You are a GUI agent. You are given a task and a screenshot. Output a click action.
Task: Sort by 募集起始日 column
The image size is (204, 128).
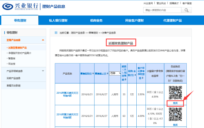87,74
